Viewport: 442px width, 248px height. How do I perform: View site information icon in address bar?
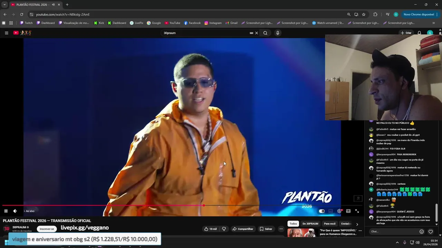(31, 14)
